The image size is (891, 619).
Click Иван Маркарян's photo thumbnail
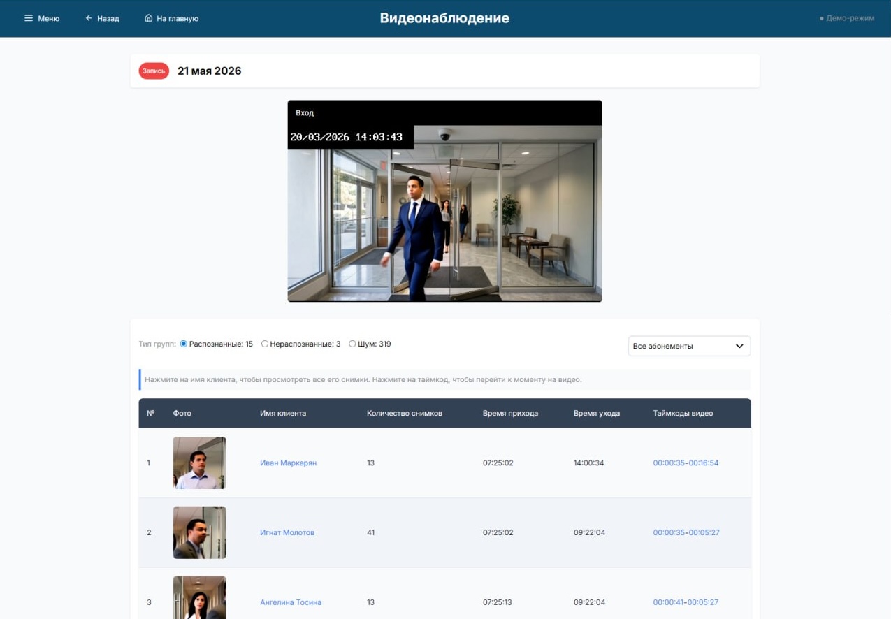tap(199, 463)
